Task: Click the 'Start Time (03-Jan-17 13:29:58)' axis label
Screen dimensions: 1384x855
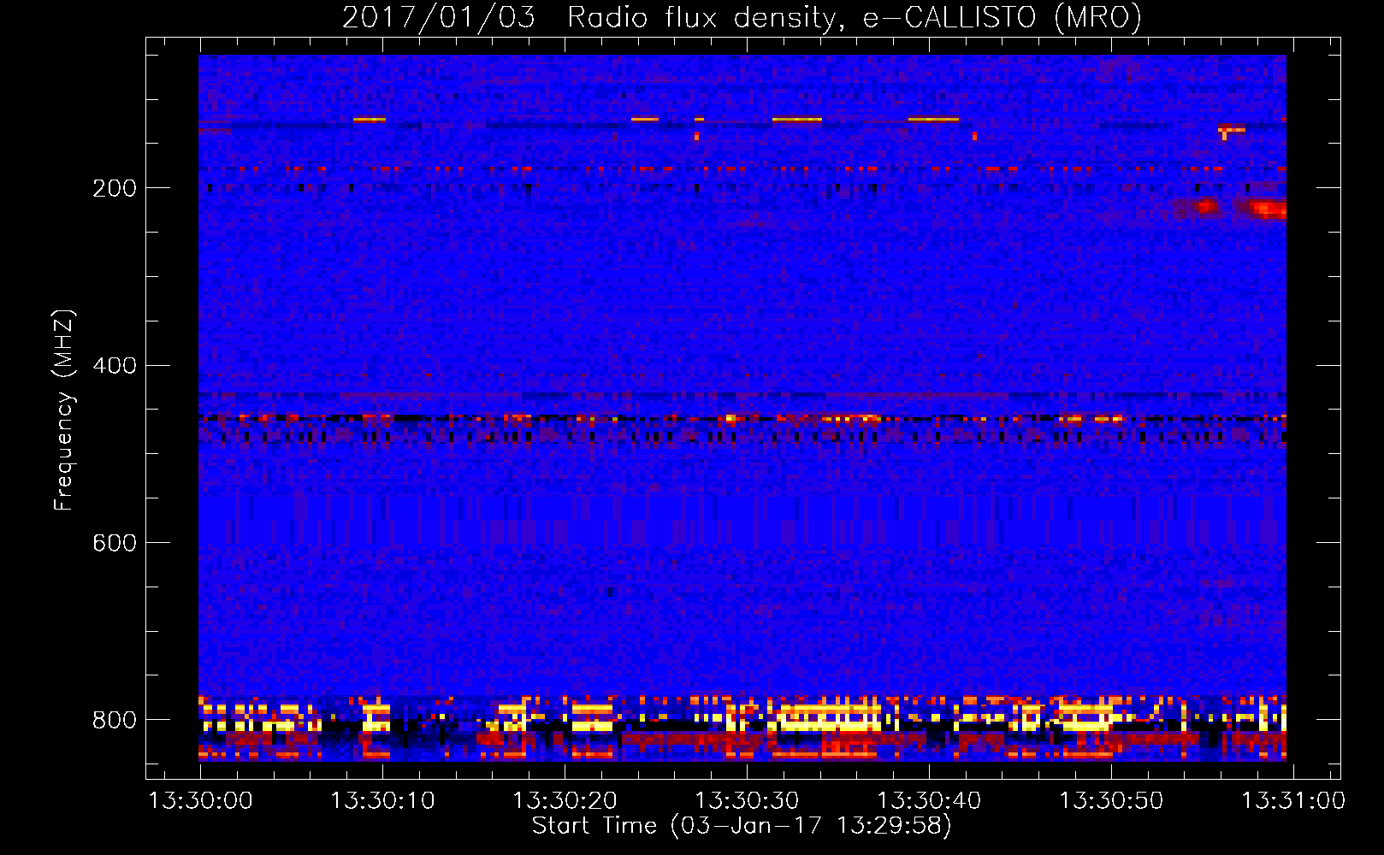Action: coord(742,826)
